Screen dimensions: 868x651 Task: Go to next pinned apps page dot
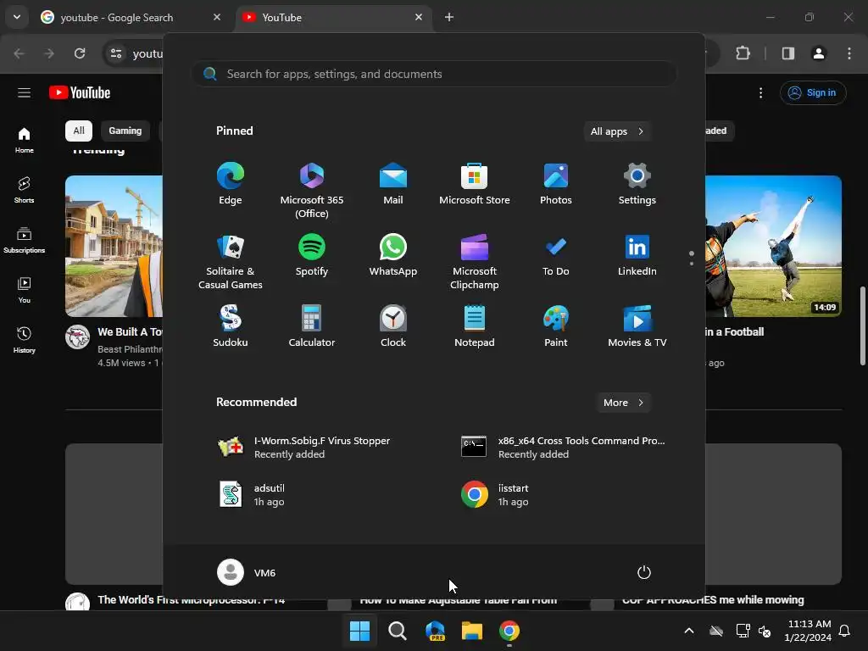[x=692, y=264]
